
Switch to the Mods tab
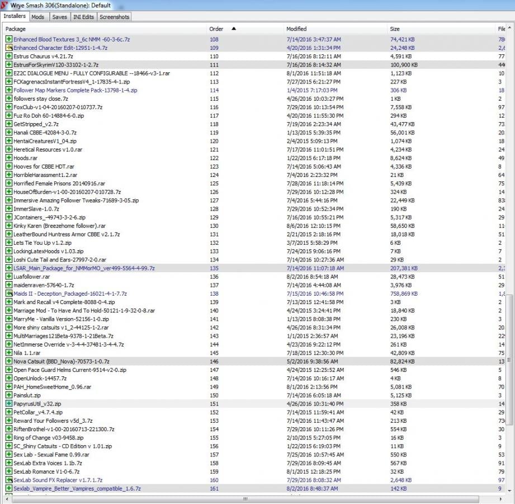[38, 17]
